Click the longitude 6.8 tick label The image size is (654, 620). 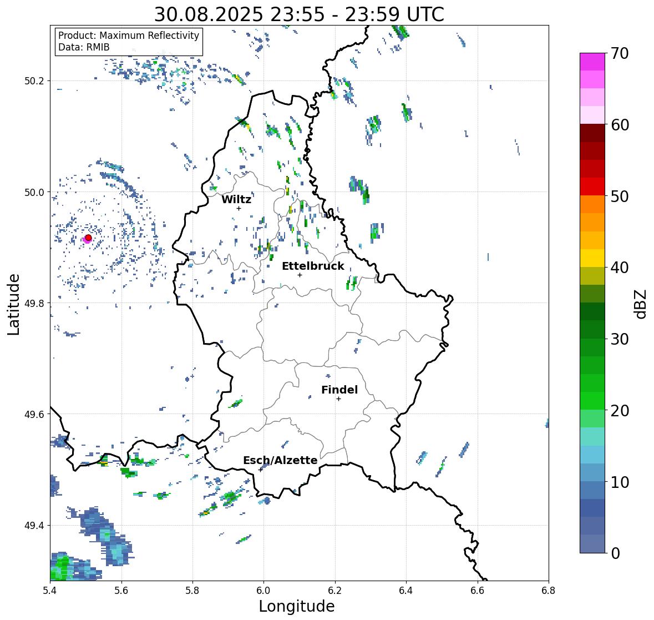click(x=549, y=591)
